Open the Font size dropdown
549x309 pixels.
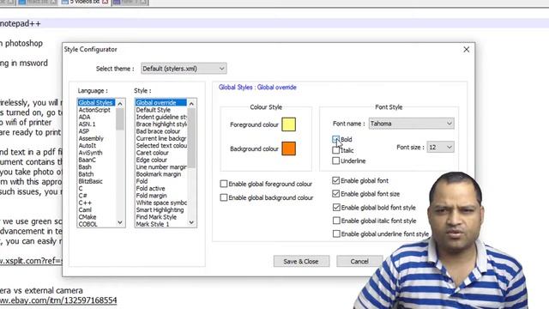click(x=440, y=147)
